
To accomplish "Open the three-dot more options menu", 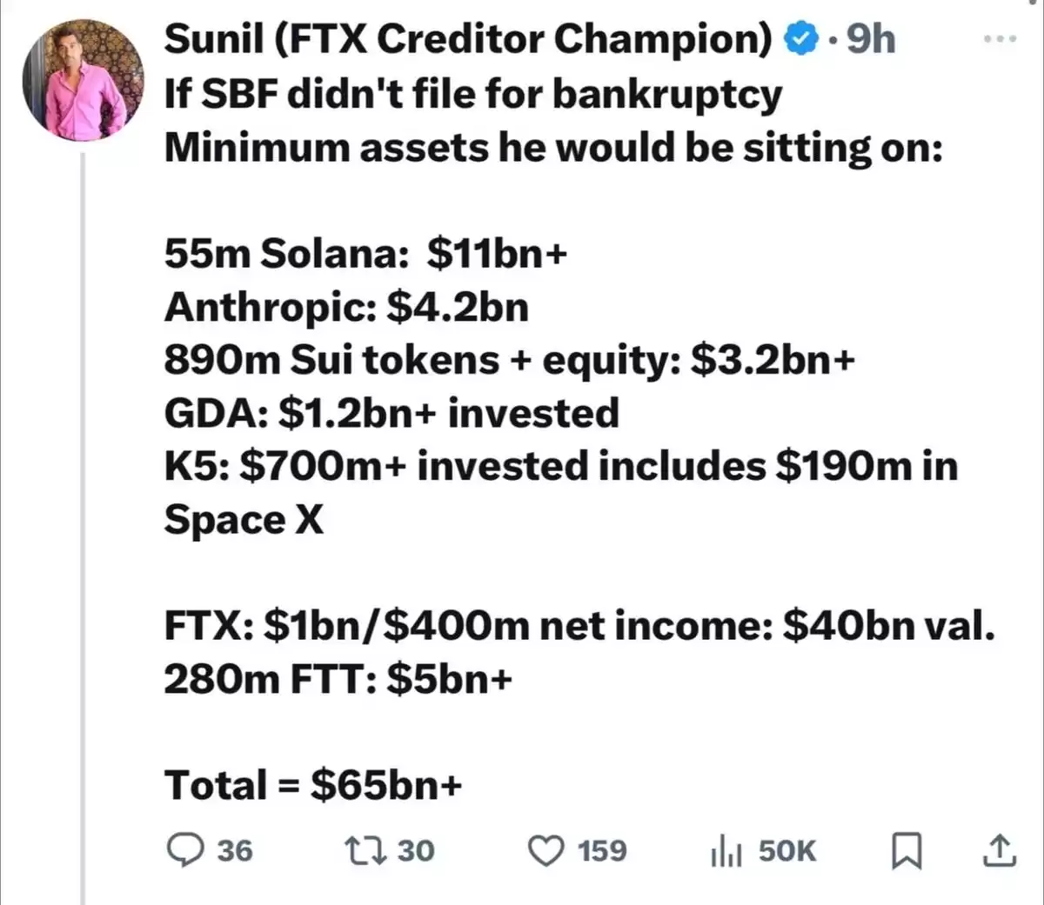I will [1000, 39].
